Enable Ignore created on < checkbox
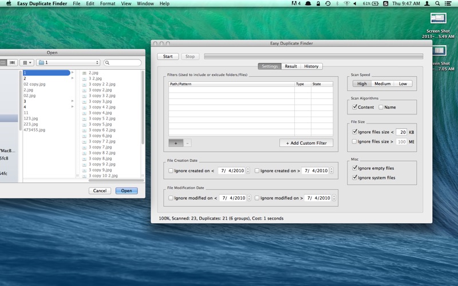Viewport: 458px width, 286px height. click(171, 170)
